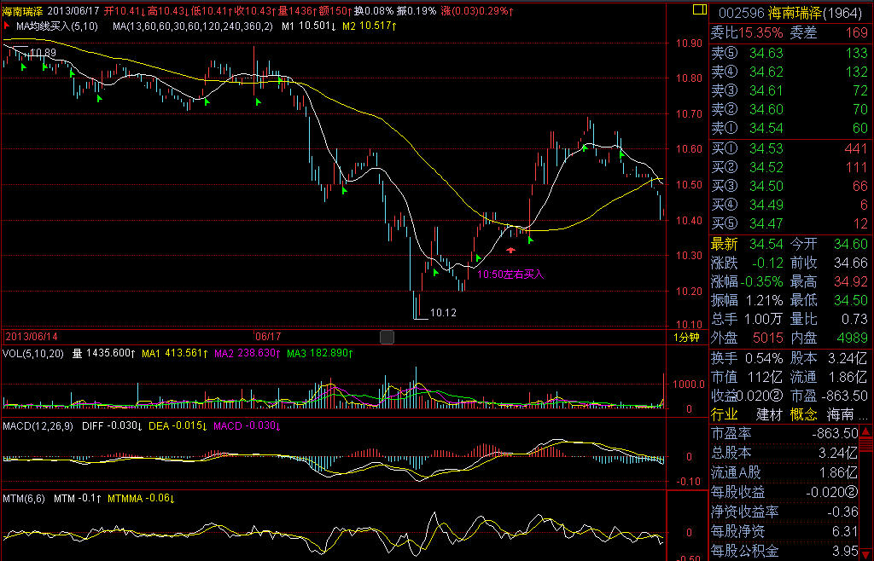This screenshot has height=561, width=874.
Task: Select the 买① bid price 34.53
Action: [x=766, y=148]
